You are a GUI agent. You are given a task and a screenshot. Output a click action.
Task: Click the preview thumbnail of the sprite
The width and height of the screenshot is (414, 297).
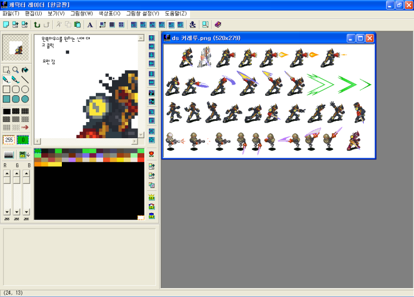16,48
